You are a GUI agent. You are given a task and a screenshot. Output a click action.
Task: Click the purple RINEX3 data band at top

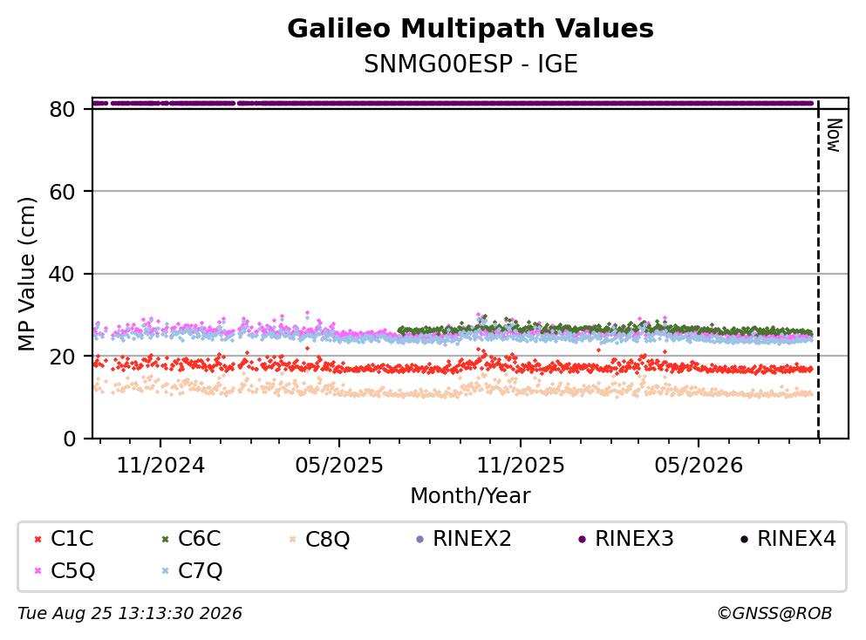pos(453,103)
